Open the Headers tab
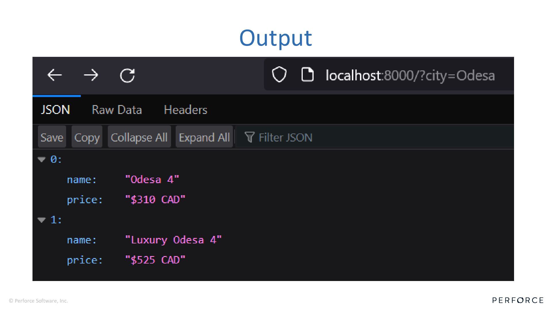Image resolution: width=552 pixels, height=310 pixels. tap(185, 110)
